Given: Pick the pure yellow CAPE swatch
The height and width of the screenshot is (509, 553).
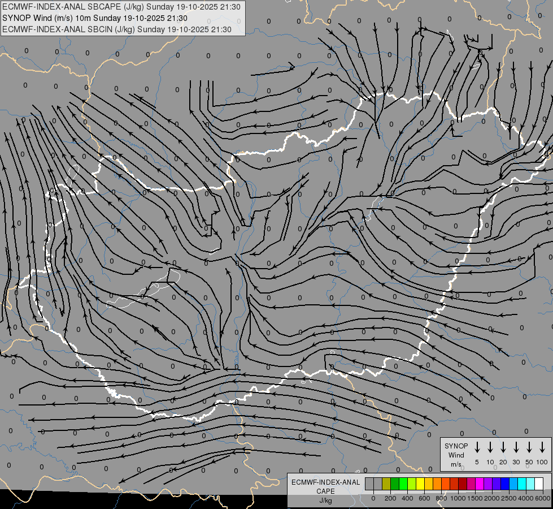Looking at the screenshot, I should point(420,484).
